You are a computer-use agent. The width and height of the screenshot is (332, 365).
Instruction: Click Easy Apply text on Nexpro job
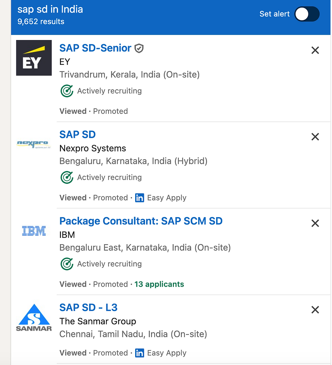pyautogui.click(x=167, y=198)
